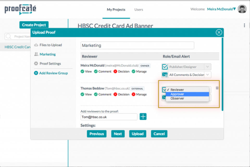Toggle Thomas Beddow's Manage permission
250x167 pixels.
pyautogui.click(x=133, y=94)
